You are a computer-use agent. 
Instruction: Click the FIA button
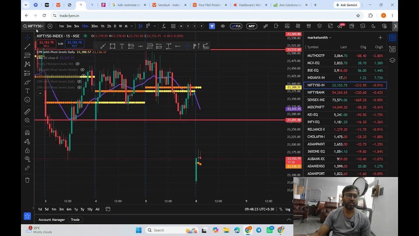click(236, 26)
